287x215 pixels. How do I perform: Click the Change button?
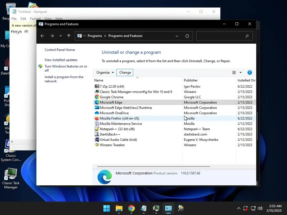coord(125,73)
